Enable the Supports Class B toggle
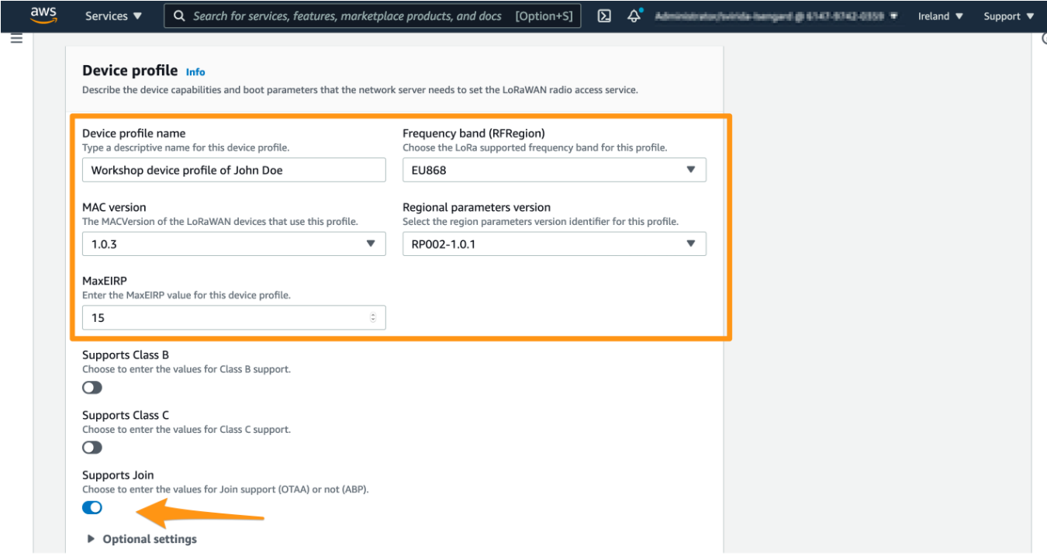The image size is (1047, 560). pos(92,387)
